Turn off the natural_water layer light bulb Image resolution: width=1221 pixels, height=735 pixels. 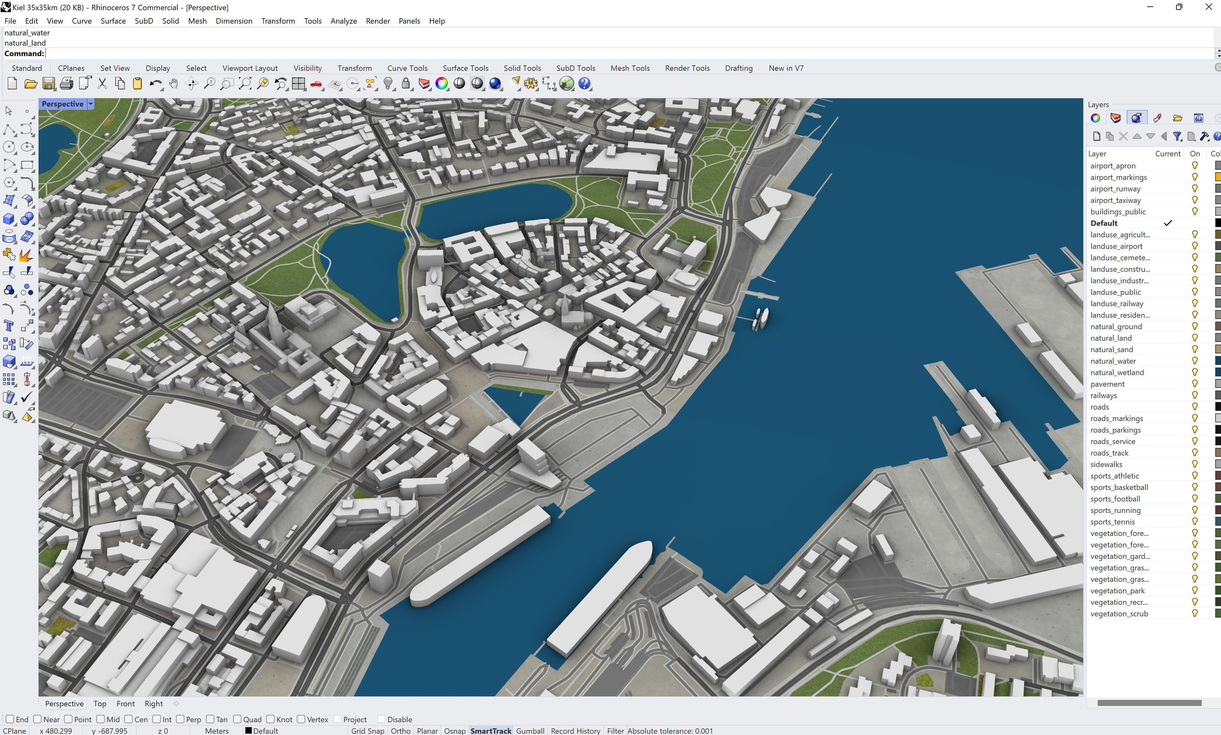point(1195,361)
